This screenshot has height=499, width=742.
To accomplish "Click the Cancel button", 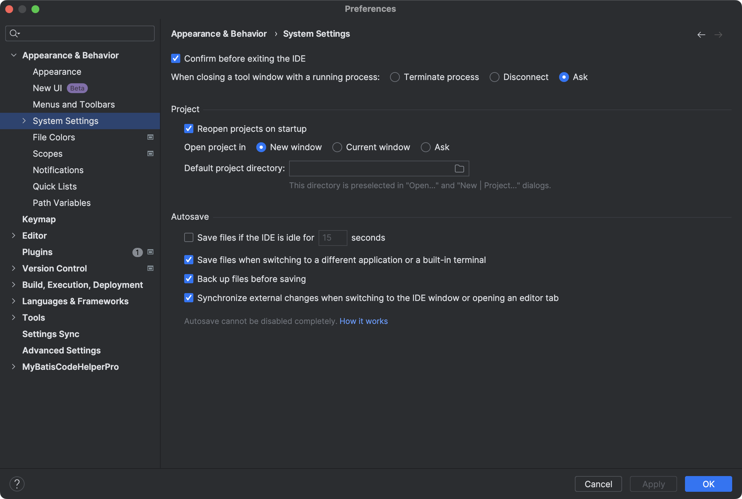I will 598,484.
